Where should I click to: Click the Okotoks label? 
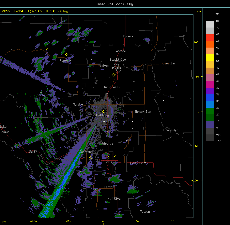[110, 187]
